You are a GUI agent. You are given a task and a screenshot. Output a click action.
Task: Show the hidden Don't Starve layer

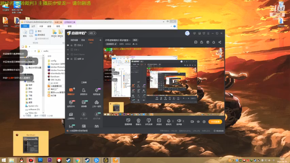click(x=68, y=54)
